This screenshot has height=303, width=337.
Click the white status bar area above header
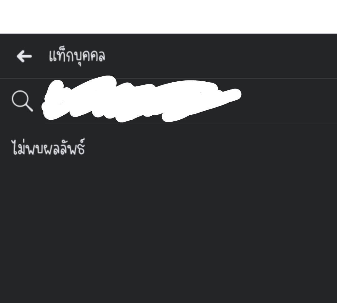[168, 17]
